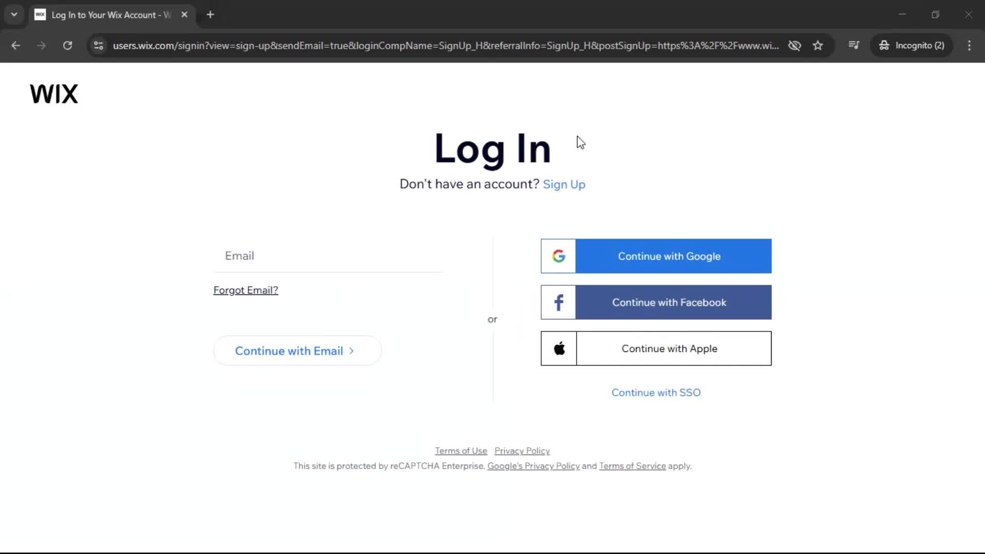Open a new browser tab
The width and height of the screenshot is (985, 554).
[210, 15]
